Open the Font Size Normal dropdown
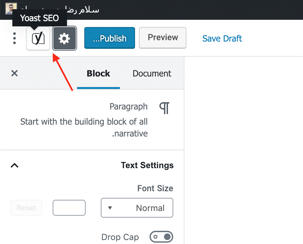Image resolution: width=303 pixels, height=244 pixels. click(137, 208)
